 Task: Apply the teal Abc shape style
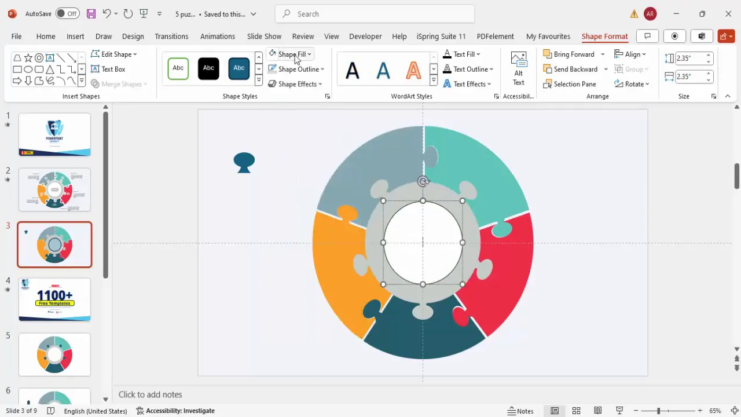(x=239, y=68)
